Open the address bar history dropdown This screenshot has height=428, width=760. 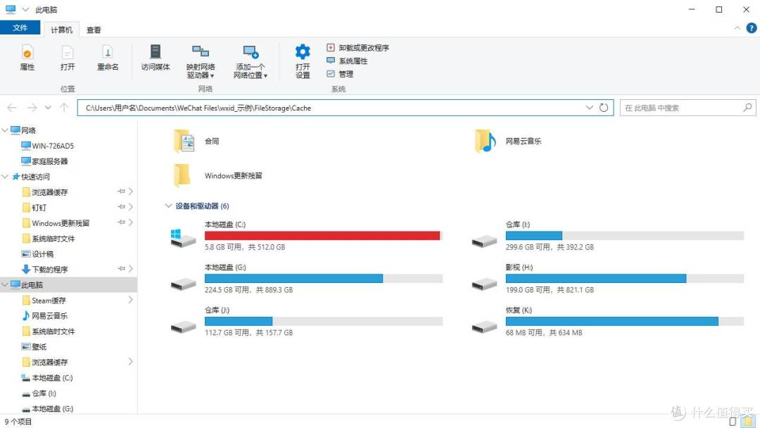point(590,108)
